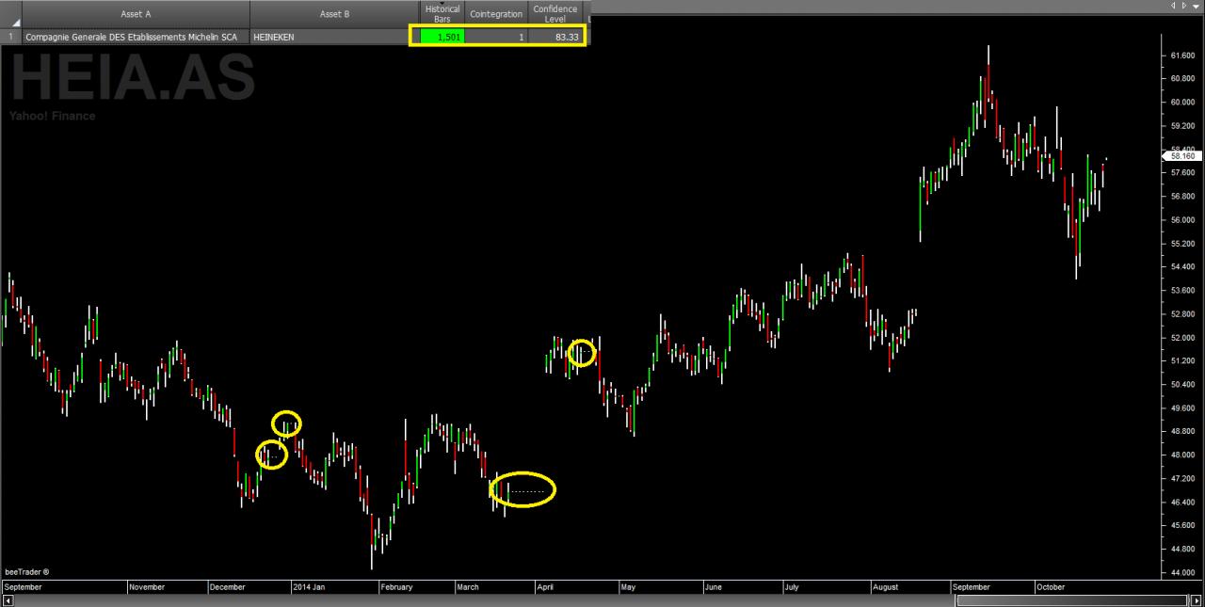Select the HEINEKEN asset cell
This screenshot has width=1205, height=607.
tap(334, 37)
